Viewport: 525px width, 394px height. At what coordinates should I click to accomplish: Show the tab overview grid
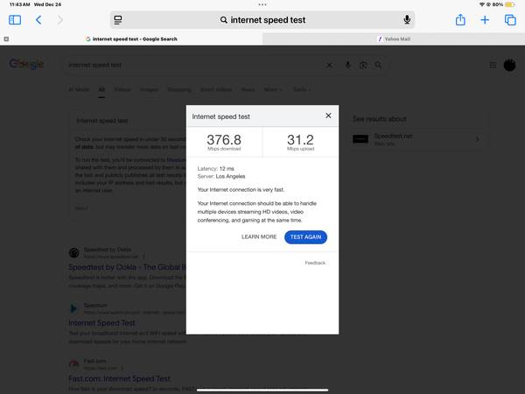tap(510, 19)
